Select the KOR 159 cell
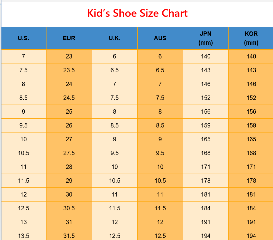273x240 pixels. tap(251, 125)
